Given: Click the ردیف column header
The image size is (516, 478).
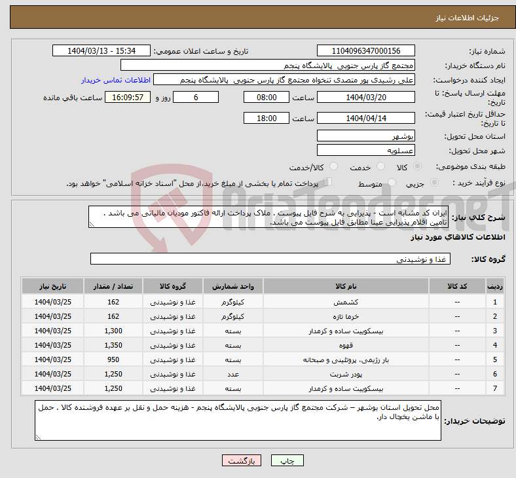Looking at the screenshot, I should (494, 286).
